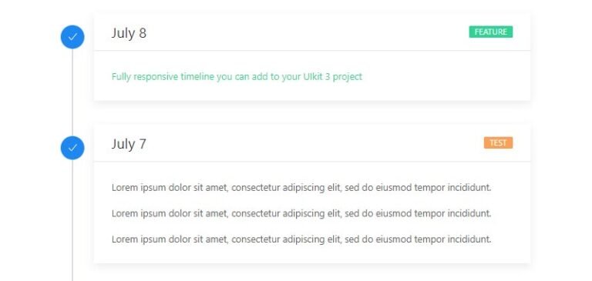Screen dimensions: 592x281
Task: Open the July 7 heading
Action: pyautogui.click(x=129, y=144)
